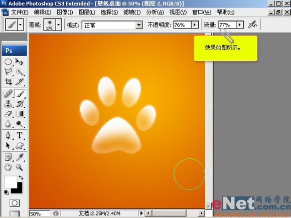Viewport: 291px width, 218px height.
Task: Select the Clone Stamp tool
Action: [x=8, y=104]
